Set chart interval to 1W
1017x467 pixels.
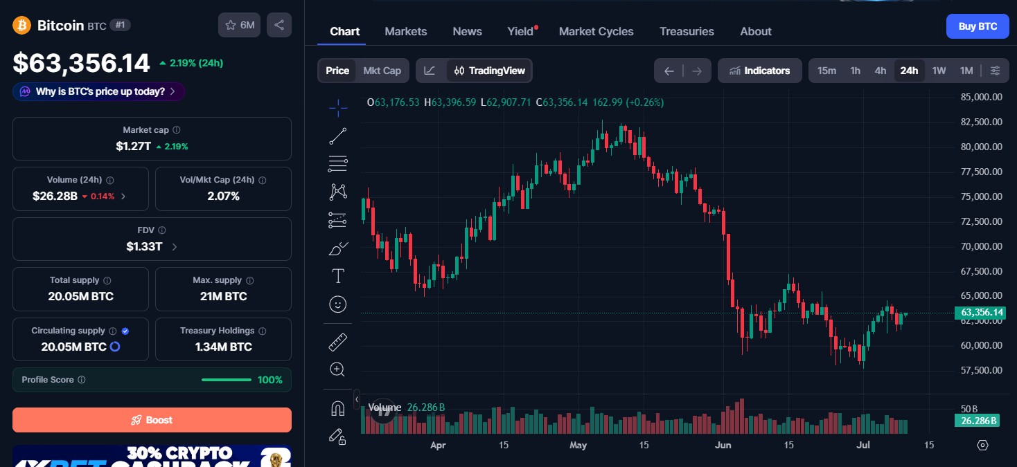pyautogui.click(x=939, y=71)
